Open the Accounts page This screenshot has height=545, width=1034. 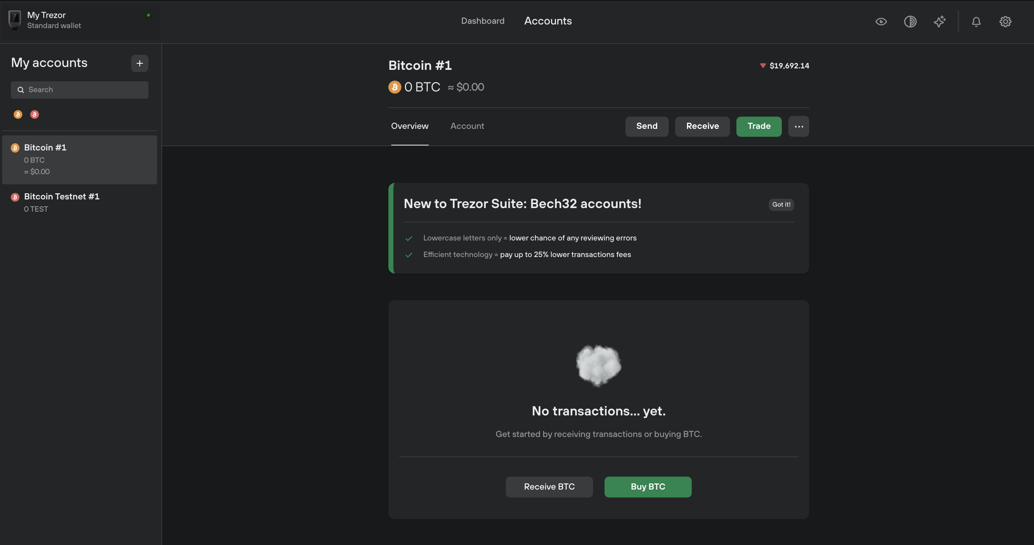tap(548, 21)
